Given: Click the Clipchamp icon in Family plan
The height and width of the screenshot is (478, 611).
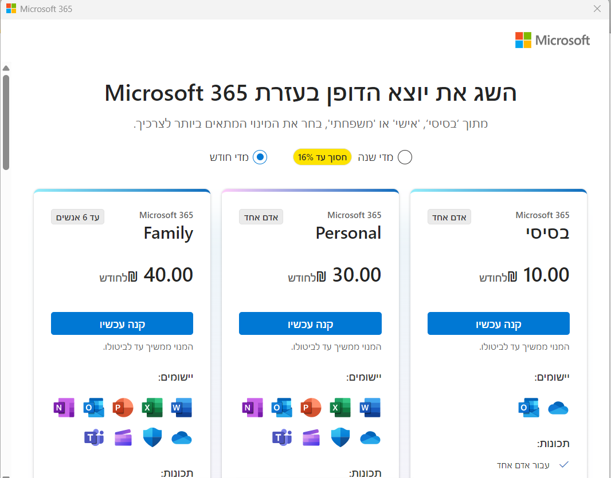Looking at the screenshot, I should tap(123, 438).
